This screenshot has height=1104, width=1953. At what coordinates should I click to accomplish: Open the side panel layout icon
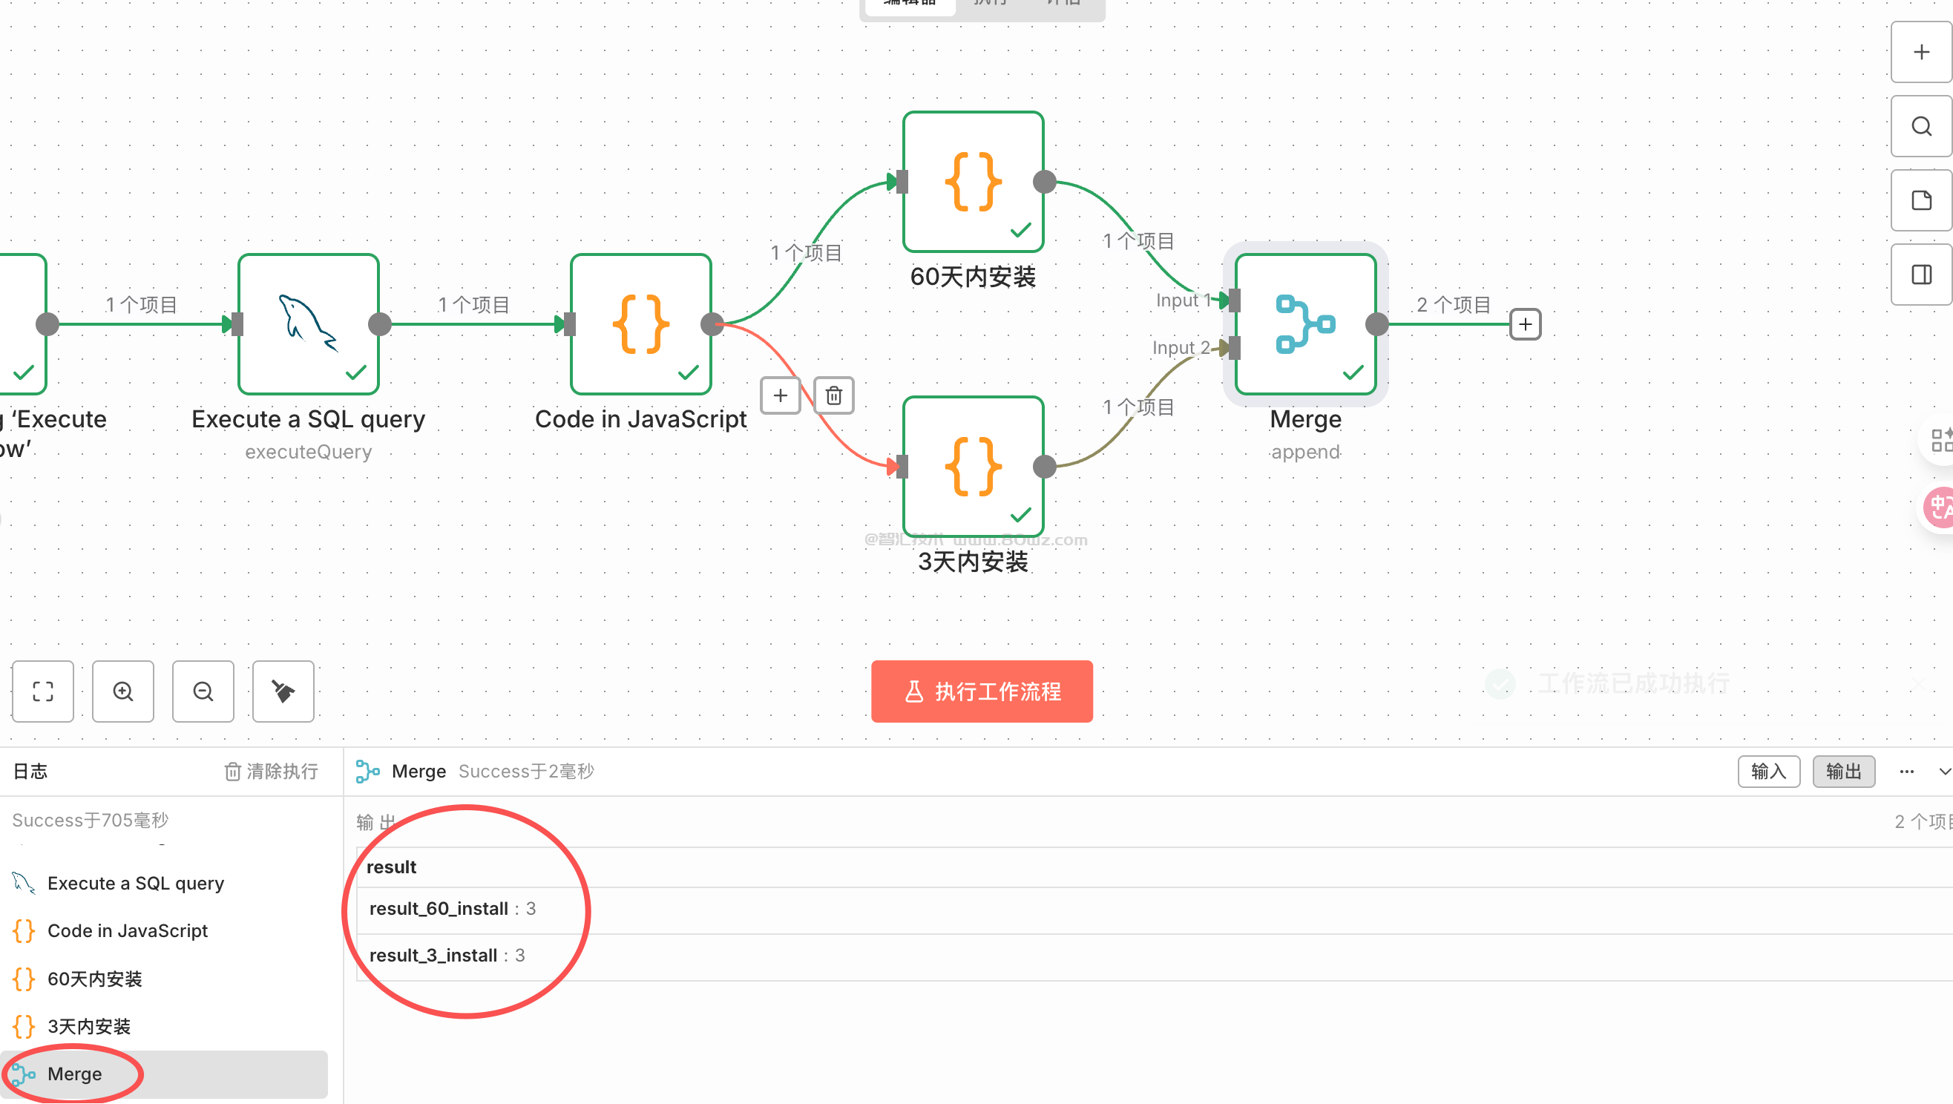click(x=1920, y=274)
